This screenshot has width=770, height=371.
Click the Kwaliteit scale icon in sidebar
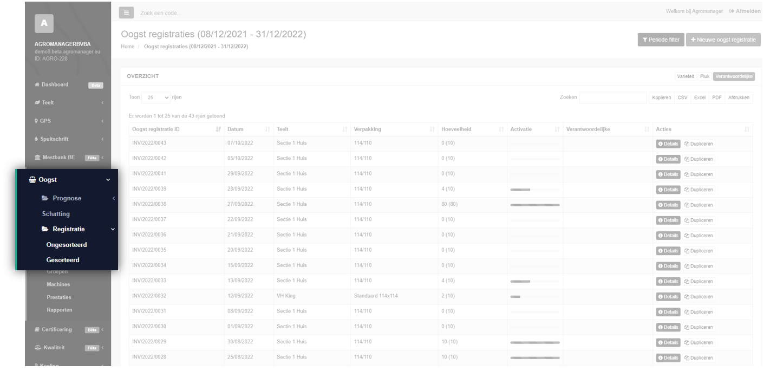[37, 348]
